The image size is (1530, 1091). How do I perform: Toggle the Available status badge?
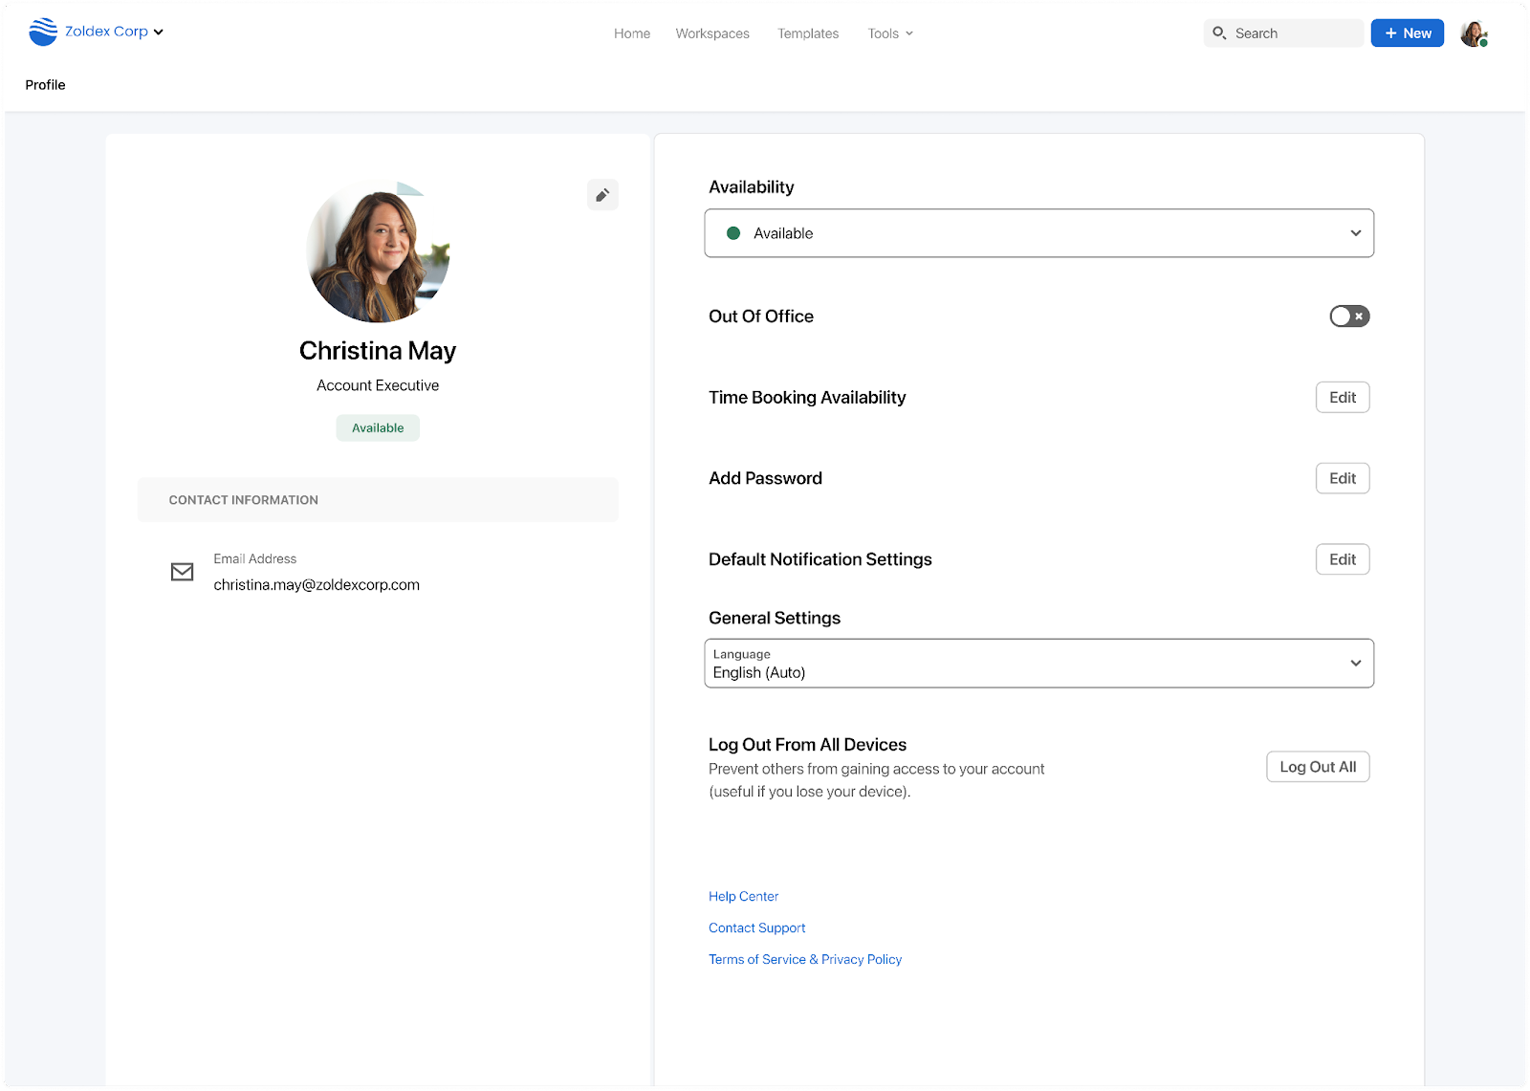(x=377, y=427)
